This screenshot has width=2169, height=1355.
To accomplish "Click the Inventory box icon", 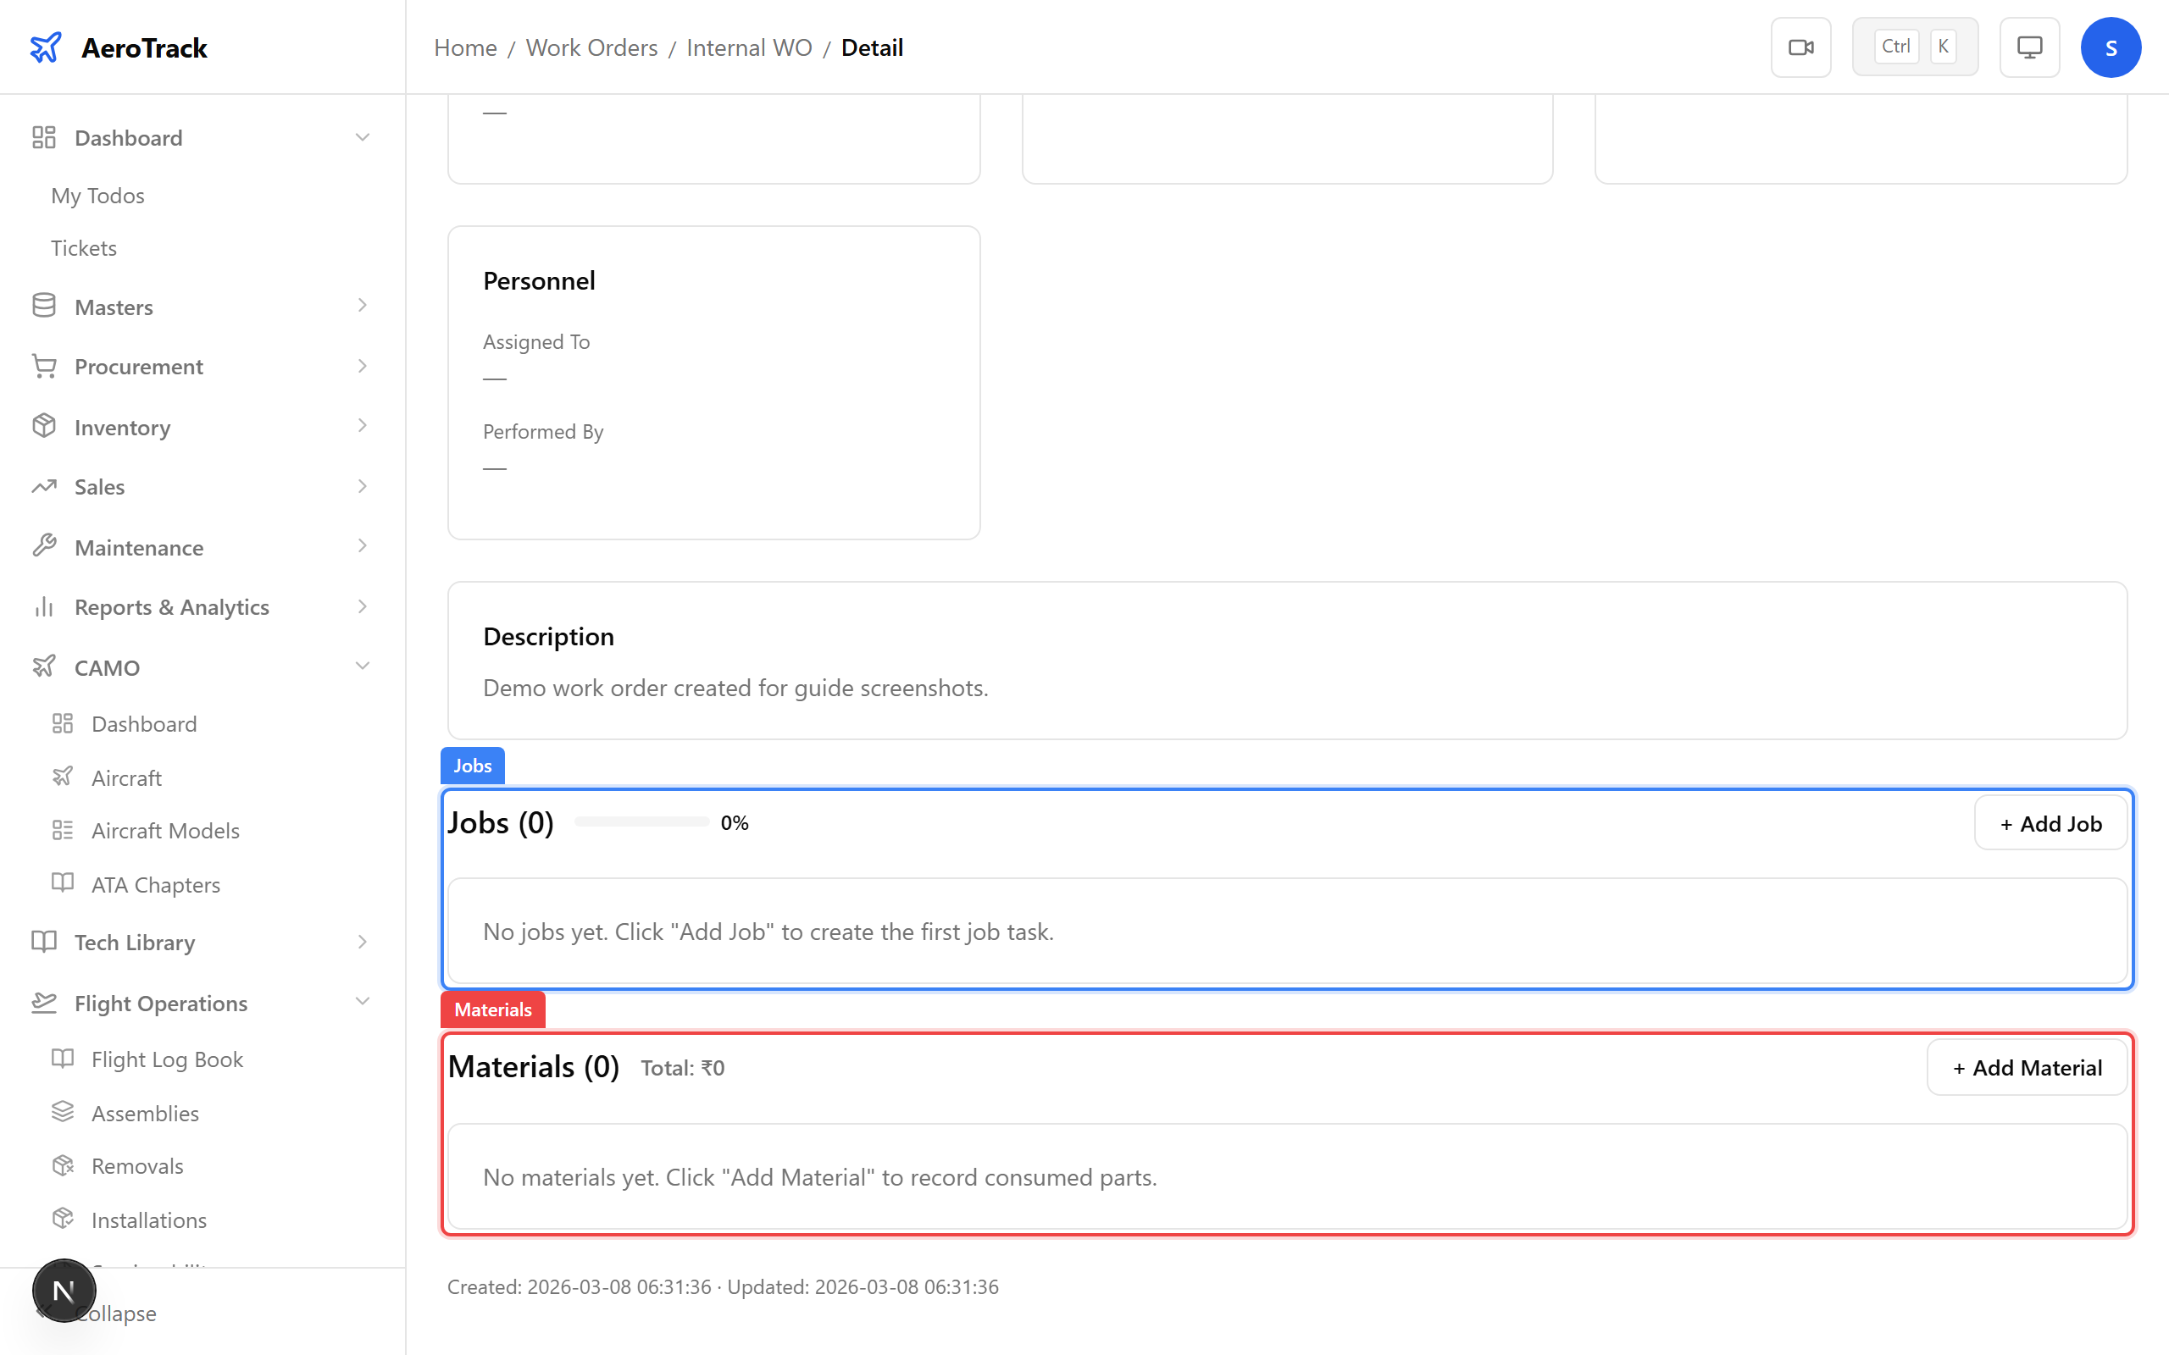I will pos(44,427).
